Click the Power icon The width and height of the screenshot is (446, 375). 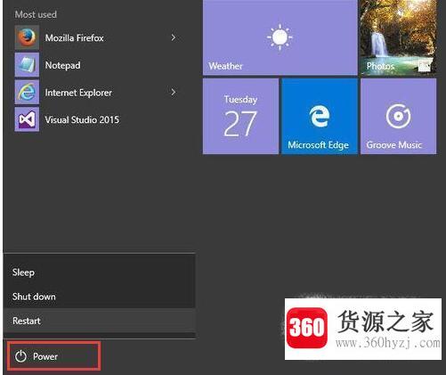(x=20, y=356)
